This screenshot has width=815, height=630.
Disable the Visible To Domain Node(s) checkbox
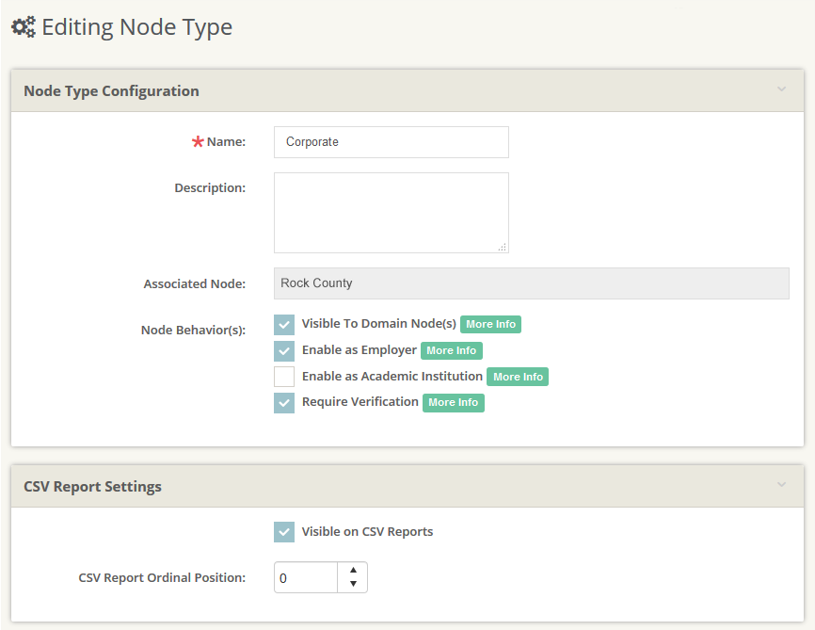click(x=284, y=324)
